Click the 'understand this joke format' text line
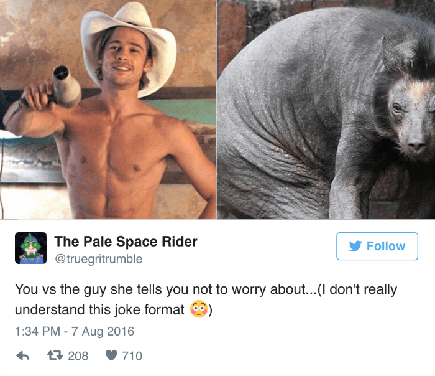 coord(99,309)
